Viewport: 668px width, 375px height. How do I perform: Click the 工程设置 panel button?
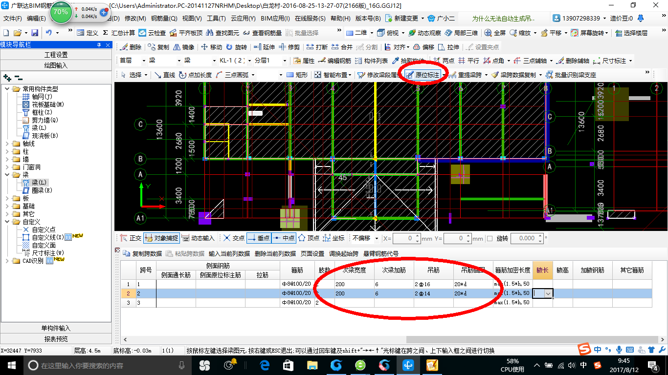pos(56,55)
